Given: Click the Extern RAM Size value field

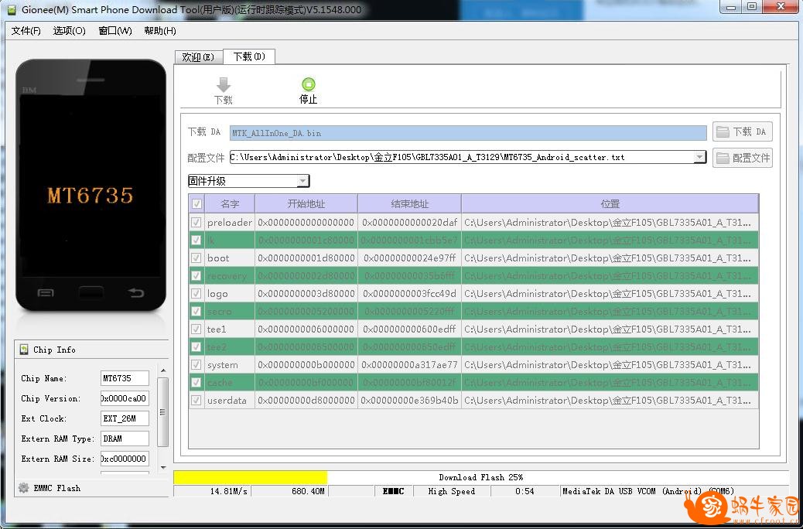Looking at the screenshot, I should (125, 459).
